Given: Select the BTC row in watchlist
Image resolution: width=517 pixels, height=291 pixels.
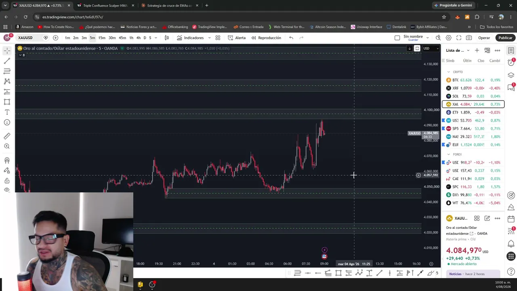Looking at the screenshot, I should (473, 80).
